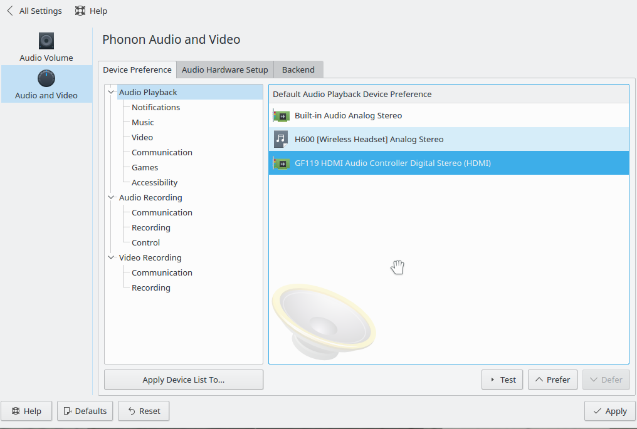
Task: Apply the current settings
Action: (x=609, y=411)
